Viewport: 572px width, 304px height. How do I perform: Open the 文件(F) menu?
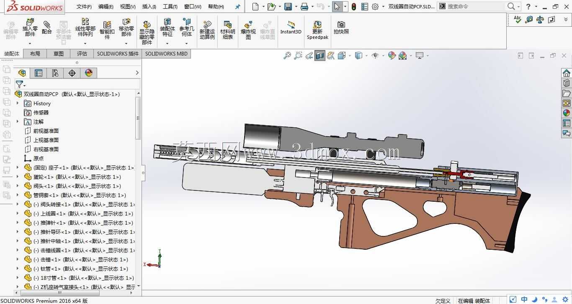click(84, 7)
